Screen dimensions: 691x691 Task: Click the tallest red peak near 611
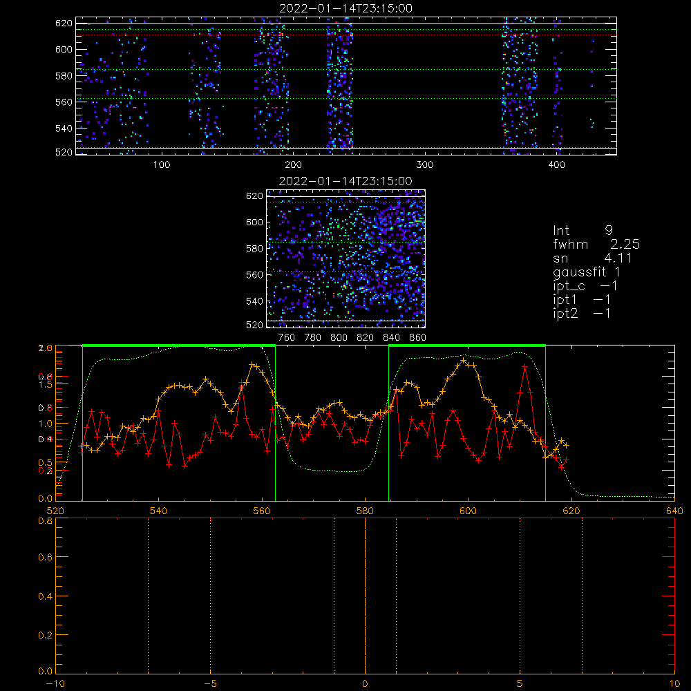pos(524,366)
